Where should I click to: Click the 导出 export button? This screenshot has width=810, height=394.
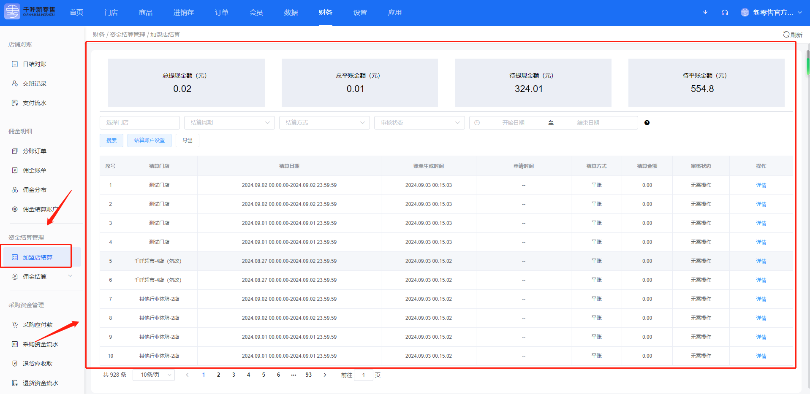(x=188, y=140)
